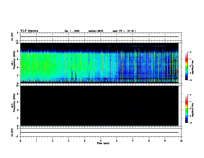Click inside the black ch.2 spectrogram panel
Viewport: 204px width, 158px height.
(99, 106)
